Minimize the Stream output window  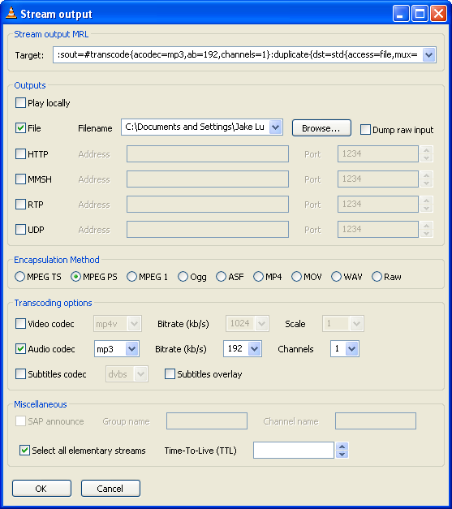[401, 14]
